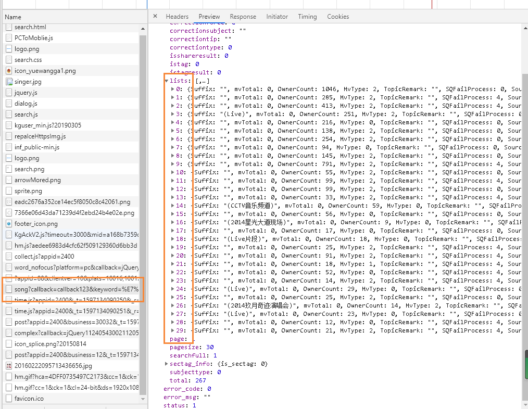Collapse the lists array node
528x409 pixels.
[166, 81]
